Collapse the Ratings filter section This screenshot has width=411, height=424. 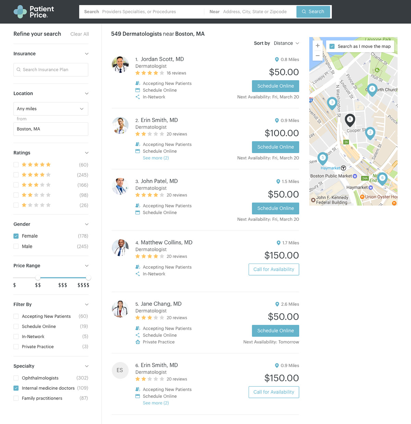click(87, 153)
